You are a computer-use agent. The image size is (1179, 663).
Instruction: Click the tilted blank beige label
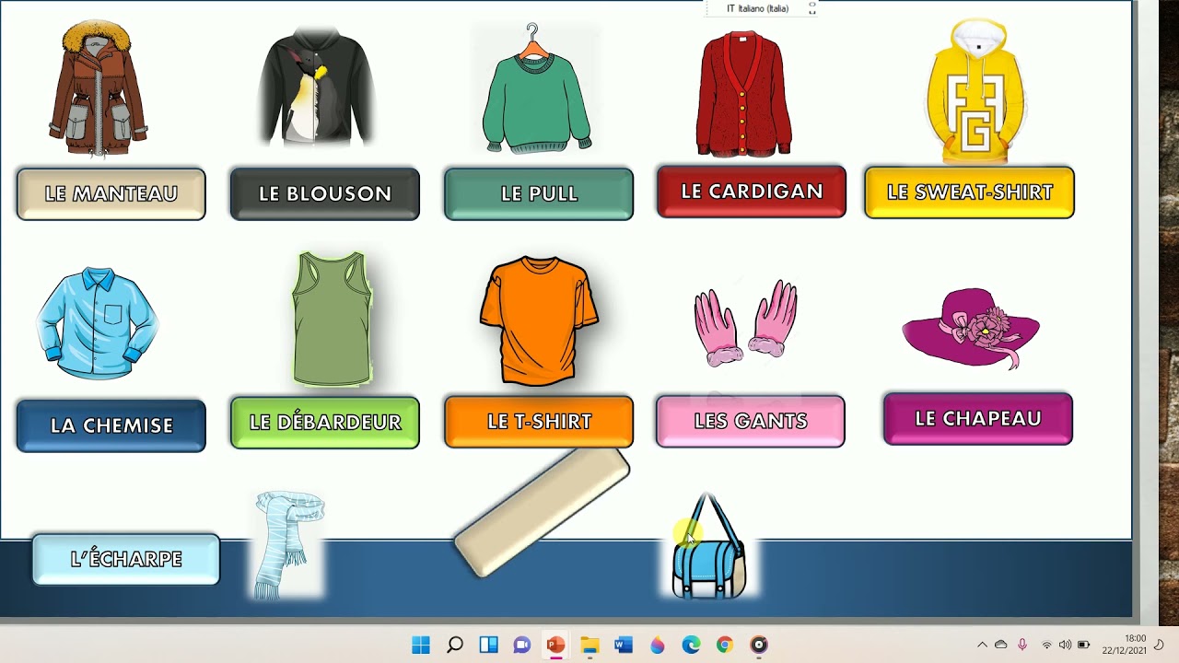pos(543,511)
